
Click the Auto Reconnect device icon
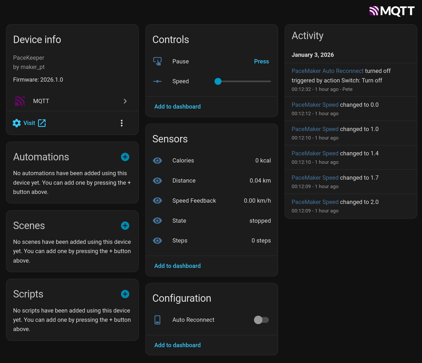157,320
